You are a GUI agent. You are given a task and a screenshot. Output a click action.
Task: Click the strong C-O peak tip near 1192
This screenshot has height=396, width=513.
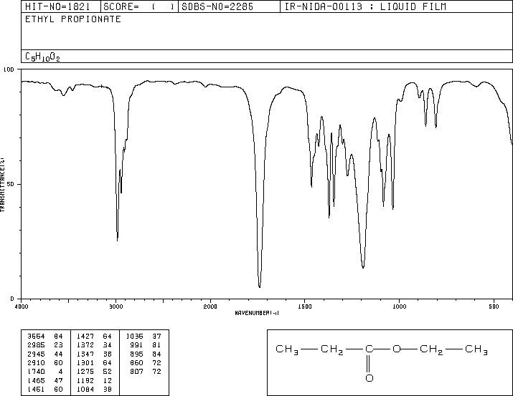pos(363,267)
